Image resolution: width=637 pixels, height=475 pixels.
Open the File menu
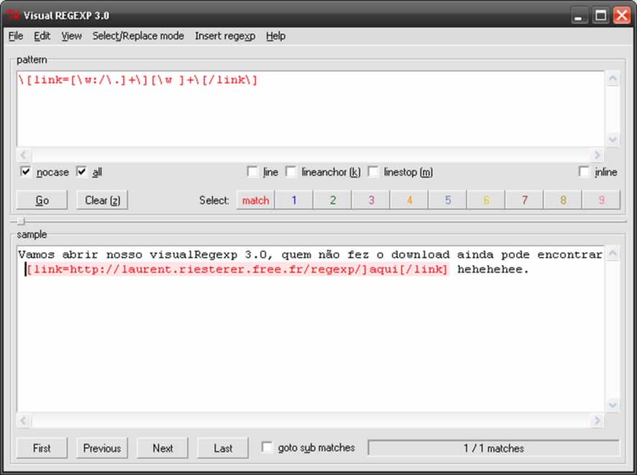pyautogui.click(x=15, y=36)
